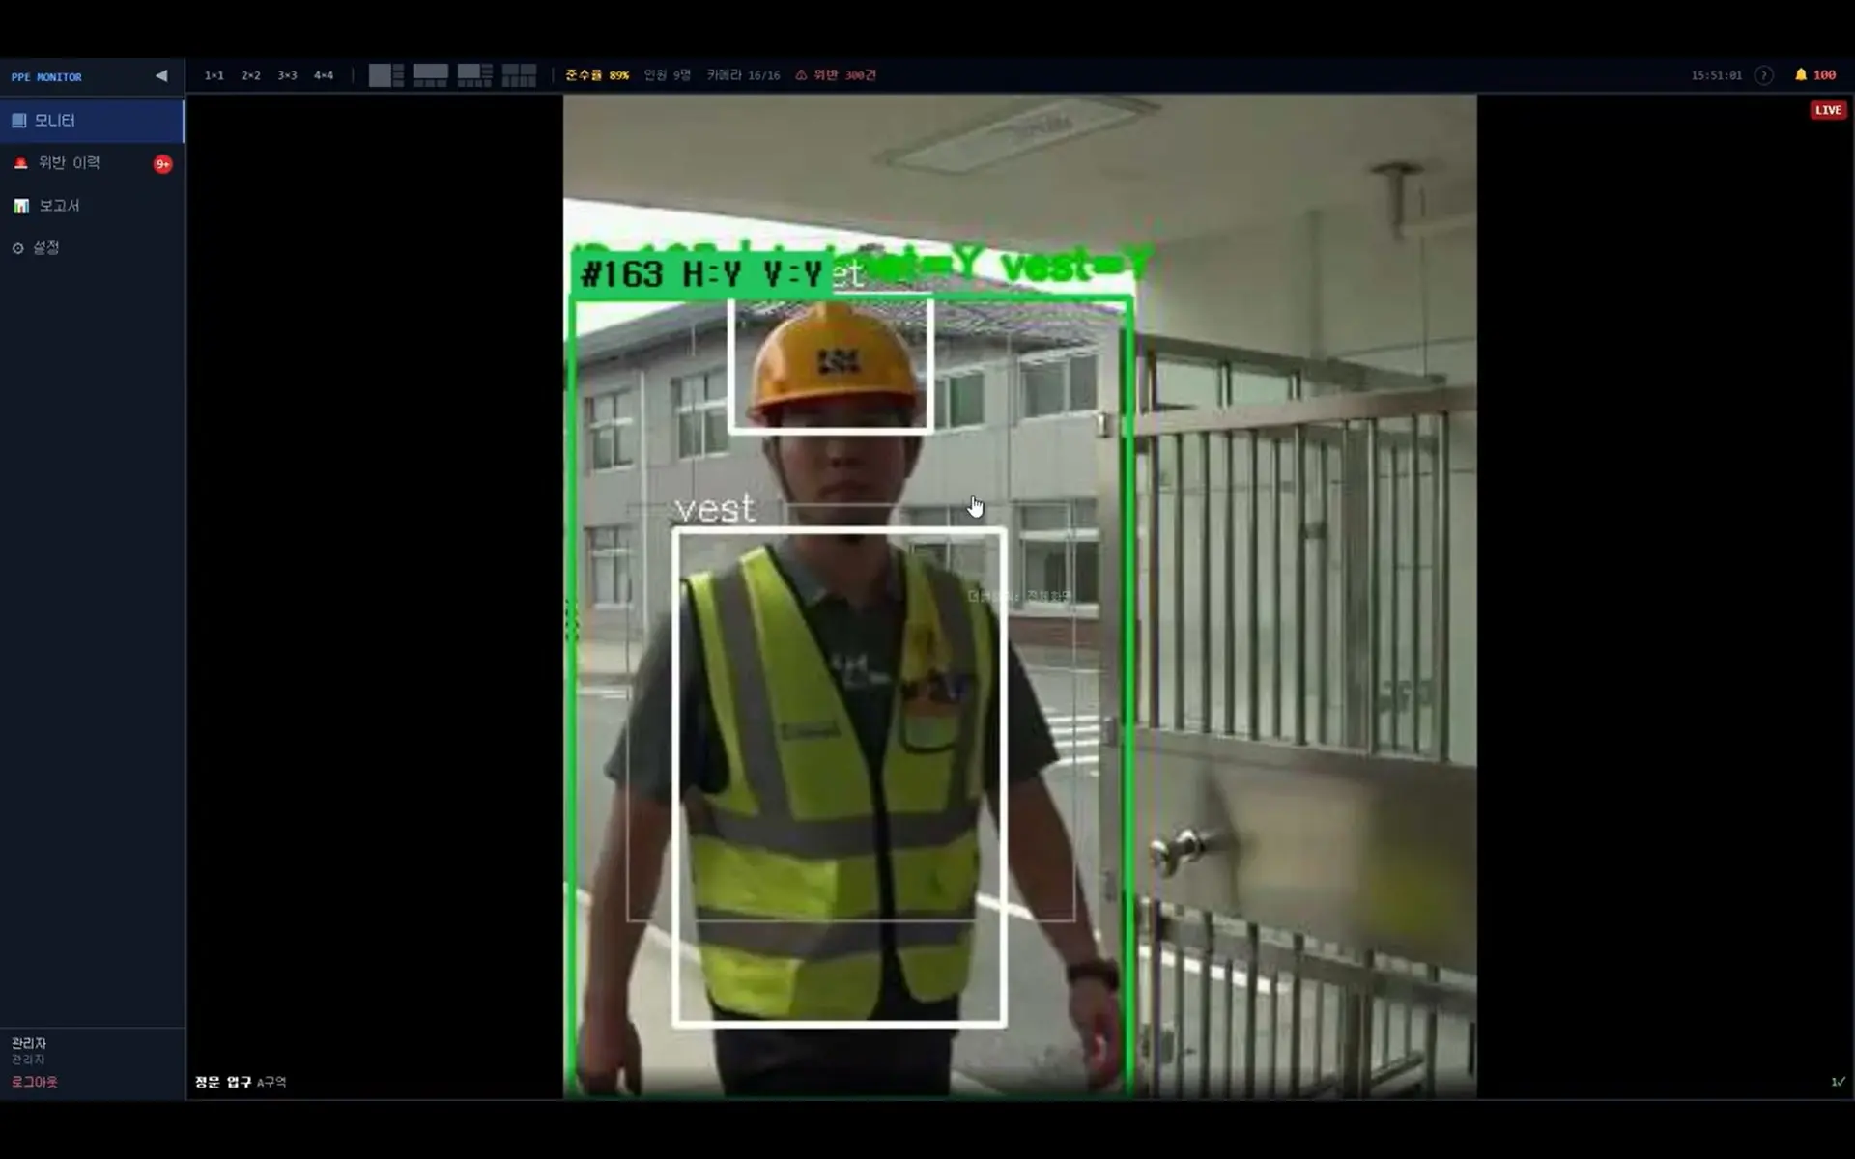Switch to 4×4 grid layout

tap(324, 75)
